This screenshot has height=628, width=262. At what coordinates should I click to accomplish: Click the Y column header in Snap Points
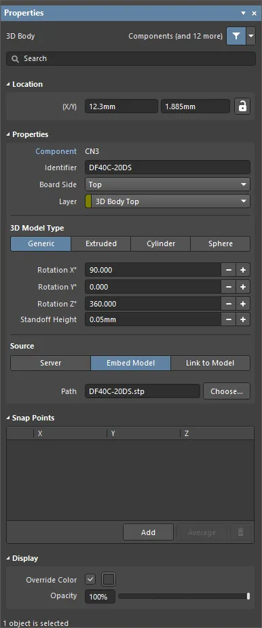(143, 433)
